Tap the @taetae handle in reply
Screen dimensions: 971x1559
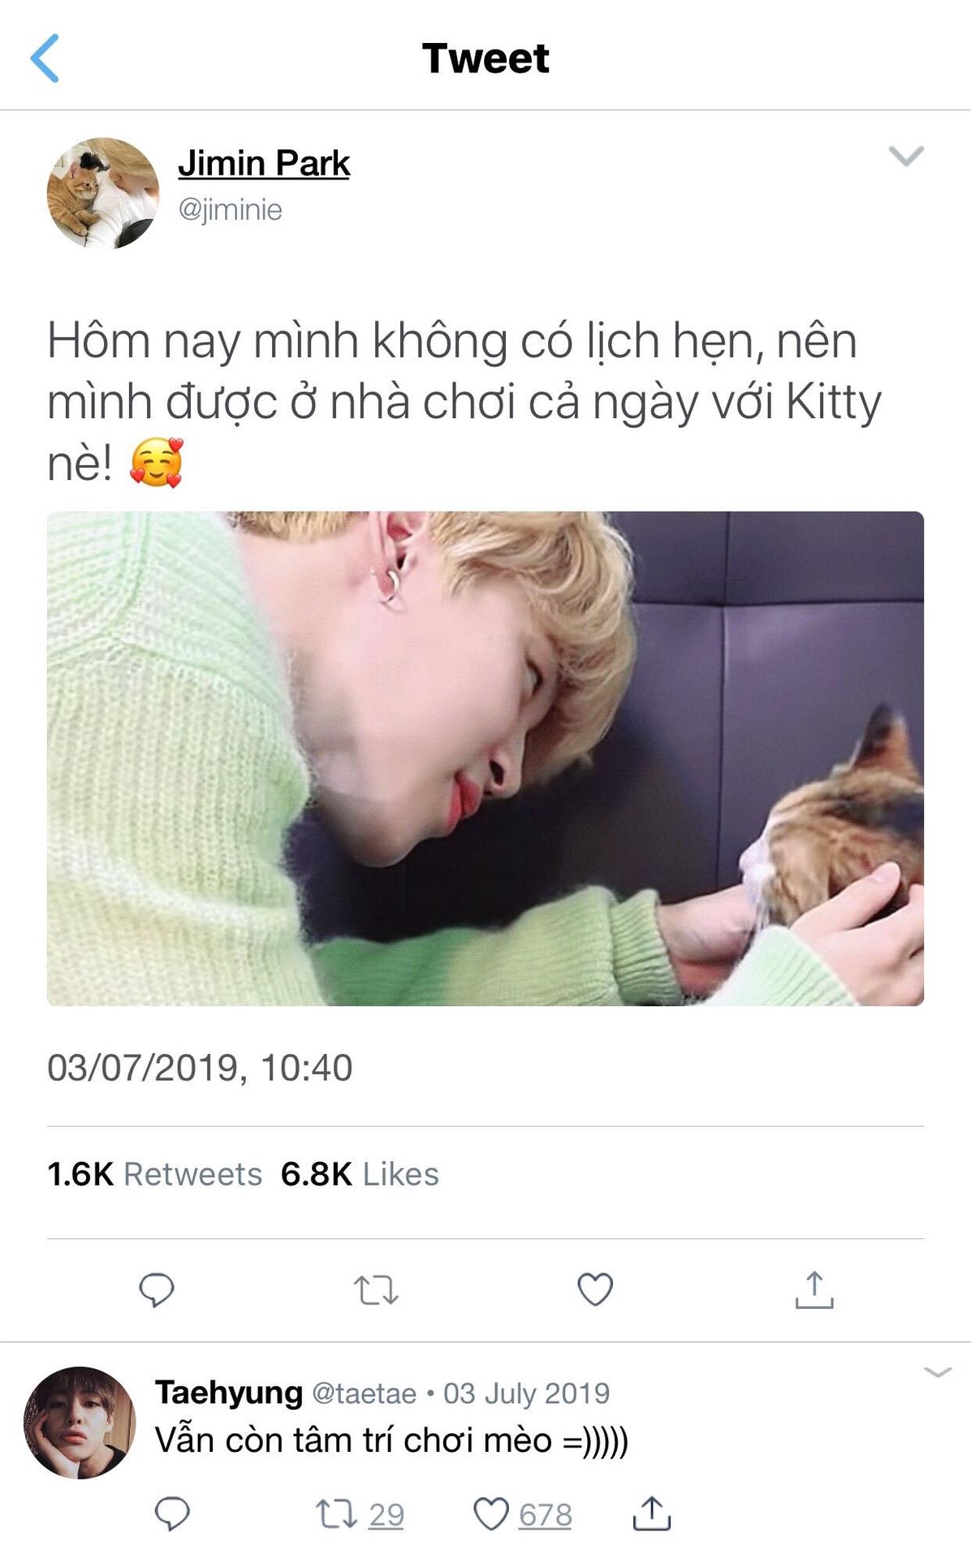pos(365,1393)
